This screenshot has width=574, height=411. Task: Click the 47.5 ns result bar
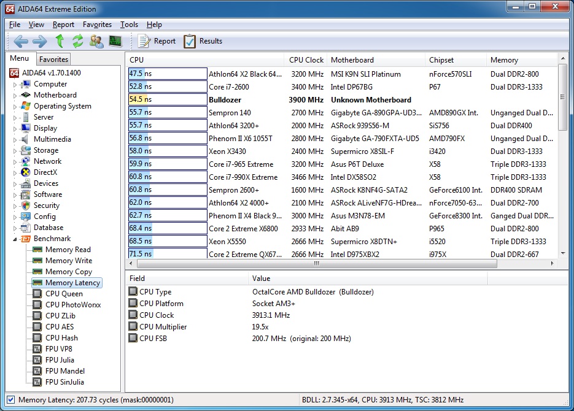click(168, 74)
